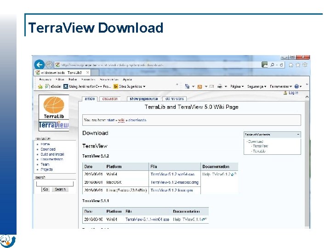Open the Ferramentas command bar dropdown
331x248 pixels.
[x=281, y=86]
